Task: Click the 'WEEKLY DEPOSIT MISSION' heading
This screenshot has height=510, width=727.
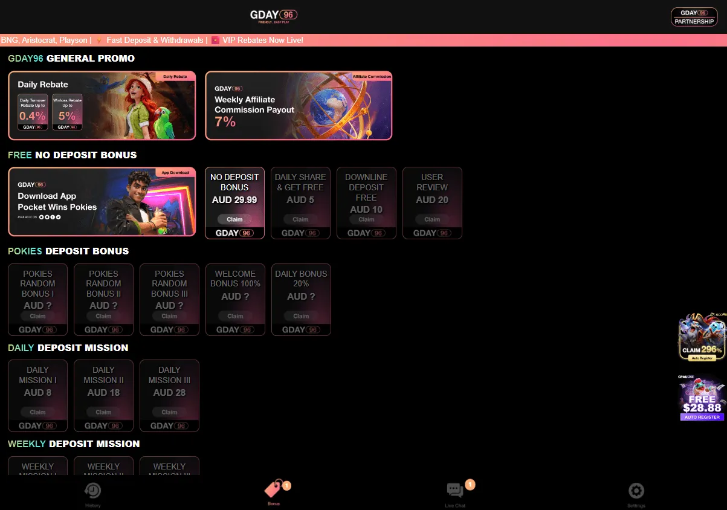Action: click(74, 444)
